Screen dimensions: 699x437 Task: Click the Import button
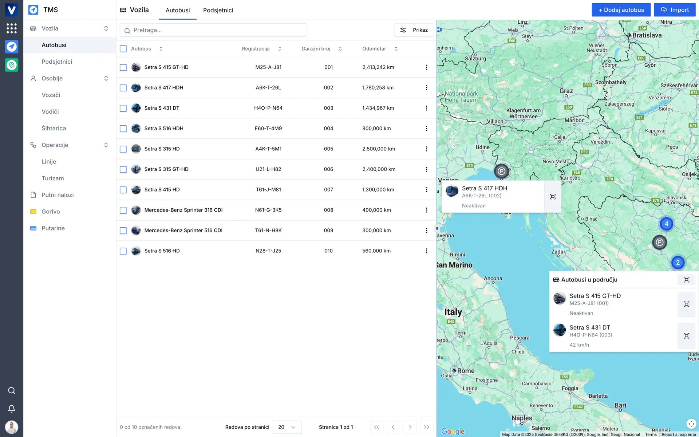[x=675, y=10]
